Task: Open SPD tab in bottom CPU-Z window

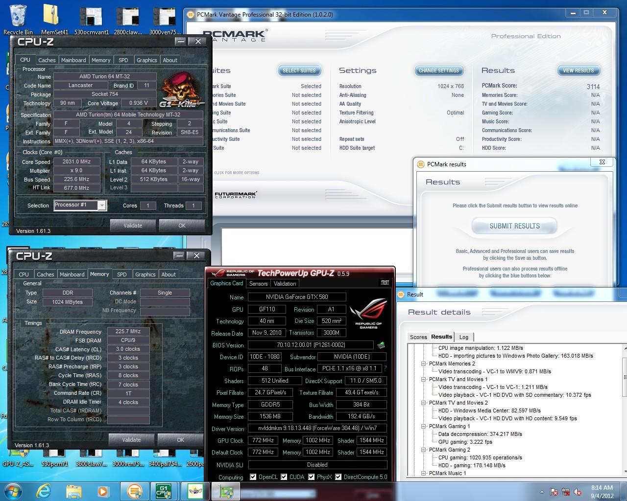Action: [122, 274]
